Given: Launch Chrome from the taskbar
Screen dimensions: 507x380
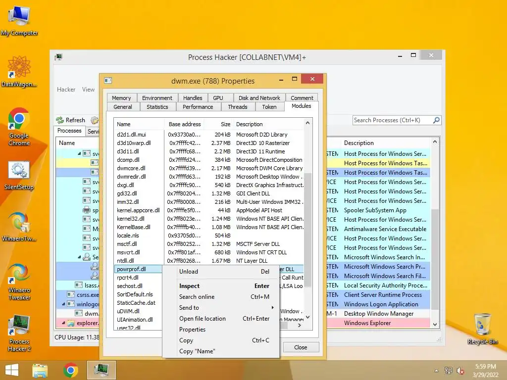Looking at the screenshot, I should (x=70, y=370).
